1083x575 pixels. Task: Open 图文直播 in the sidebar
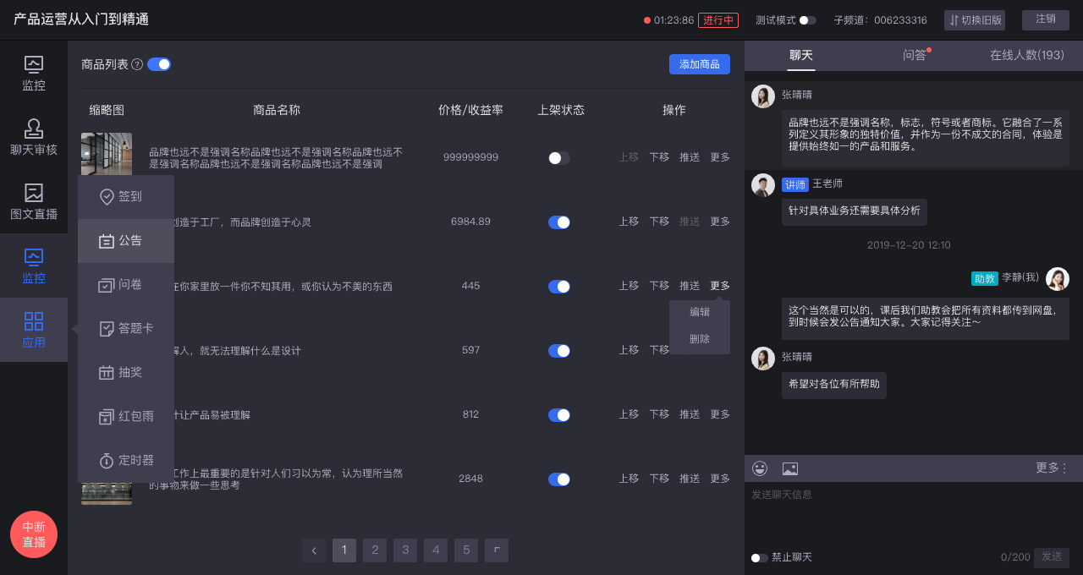pyautogui.click(x=34, y=202)
